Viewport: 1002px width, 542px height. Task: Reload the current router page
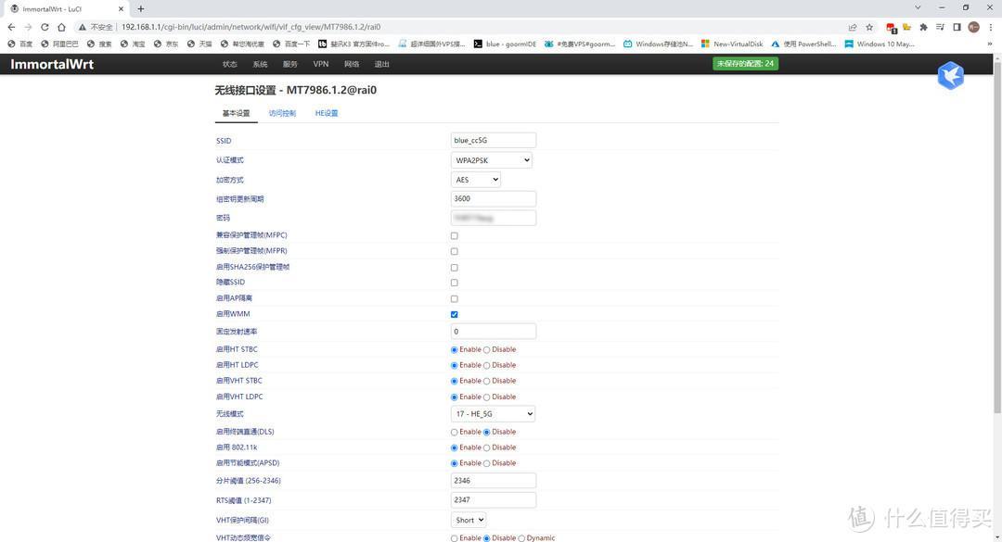click(45, 27)
